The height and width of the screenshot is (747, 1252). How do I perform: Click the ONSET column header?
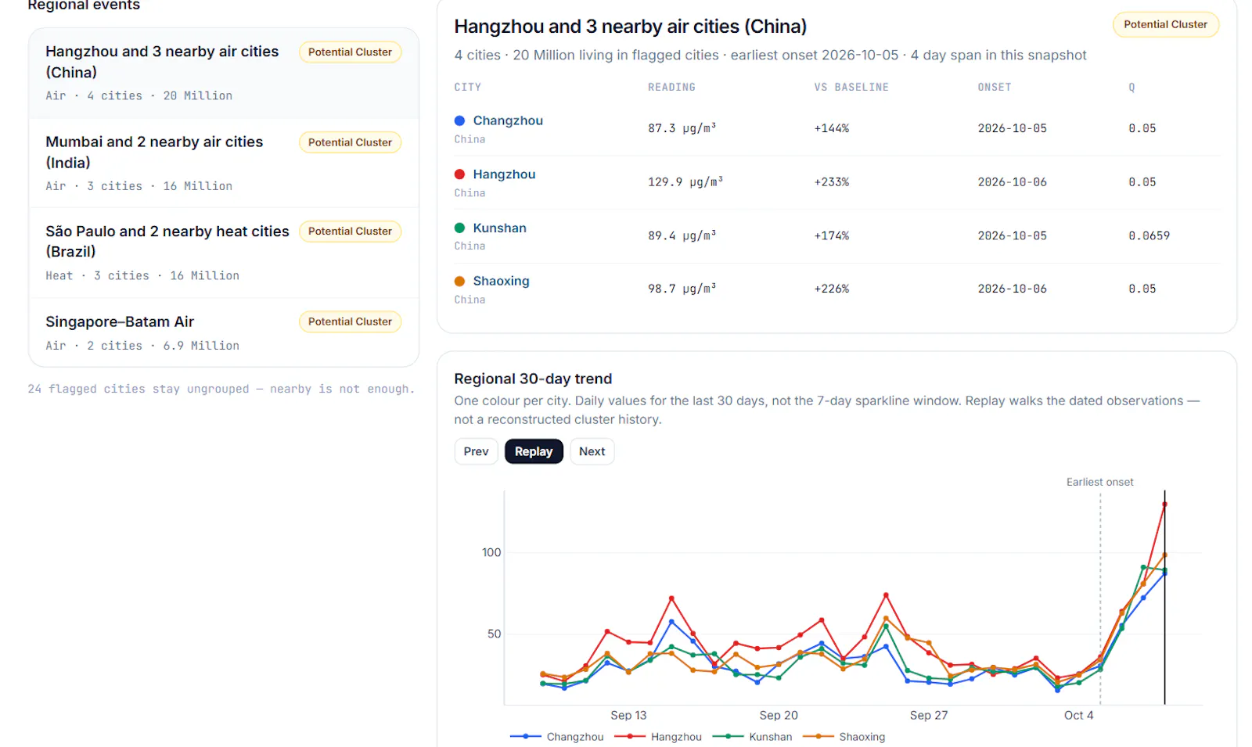point(995,87)
